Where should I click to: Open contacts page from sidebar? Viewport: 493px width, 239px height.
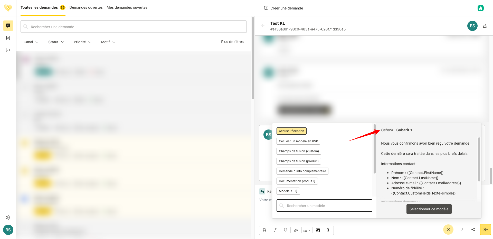tap(8, 38)
